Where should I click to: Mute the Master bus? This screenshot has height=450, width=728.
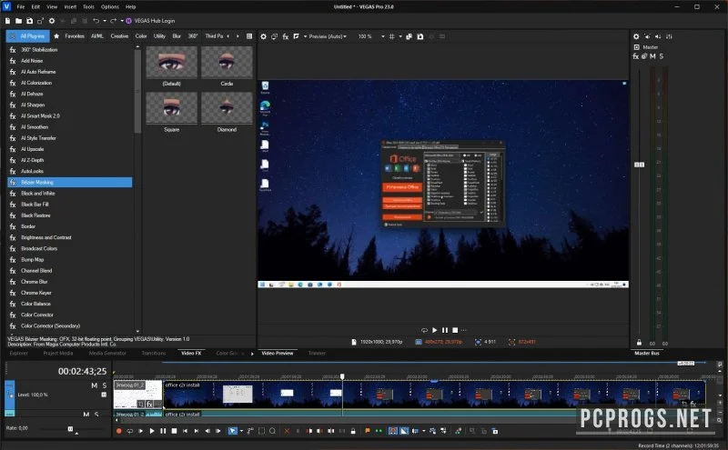point(652,56)
